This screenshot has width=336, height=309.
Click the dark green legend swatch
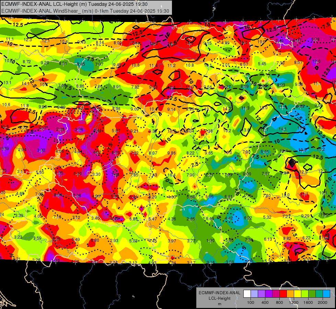312,294
